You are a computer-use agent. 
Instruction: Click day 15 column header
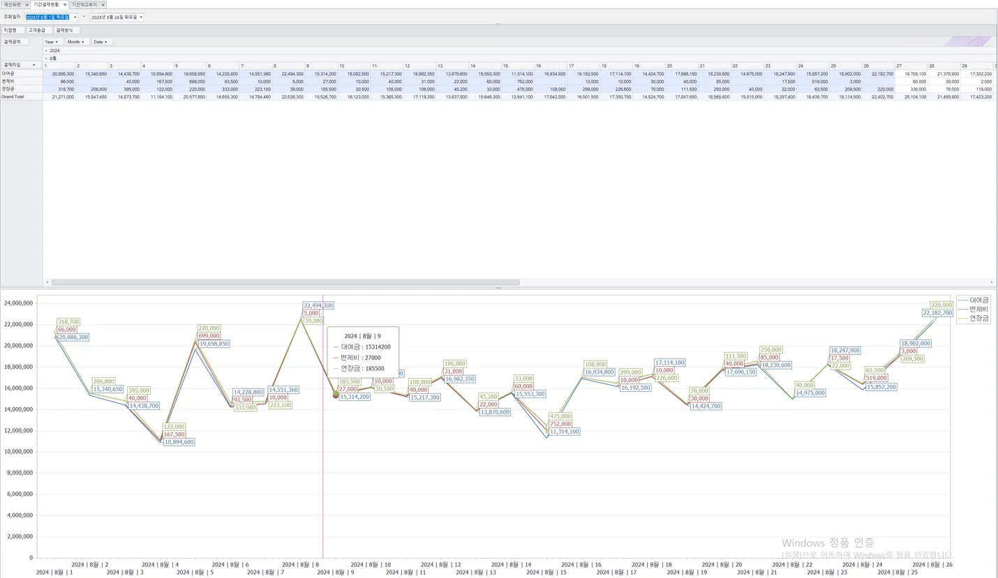pos(518,66)
